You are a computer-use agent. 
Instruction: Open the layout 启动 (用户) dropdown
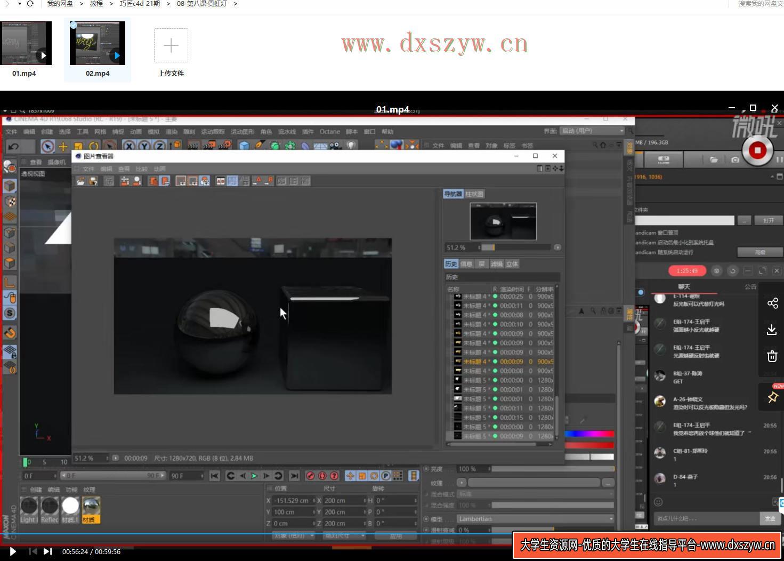pos(592,131)
